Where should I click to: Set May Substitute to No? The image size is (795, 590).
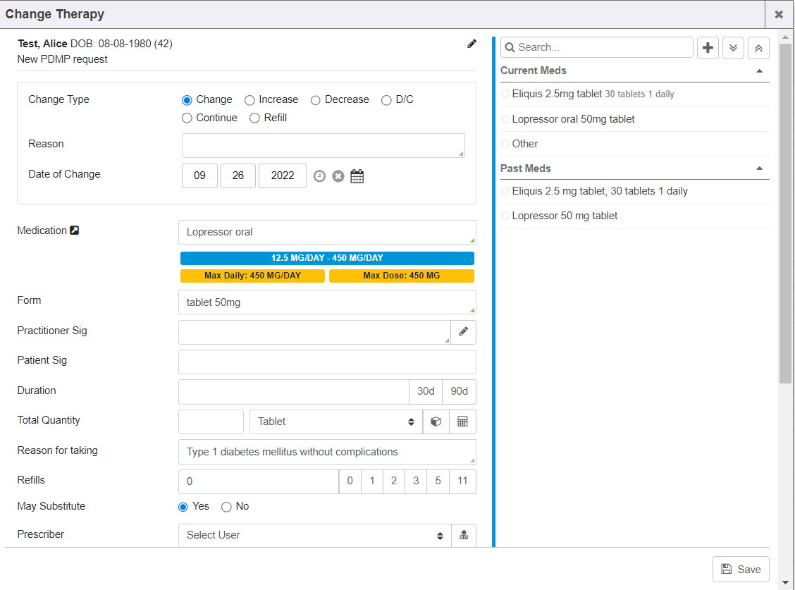coord(226,507)
